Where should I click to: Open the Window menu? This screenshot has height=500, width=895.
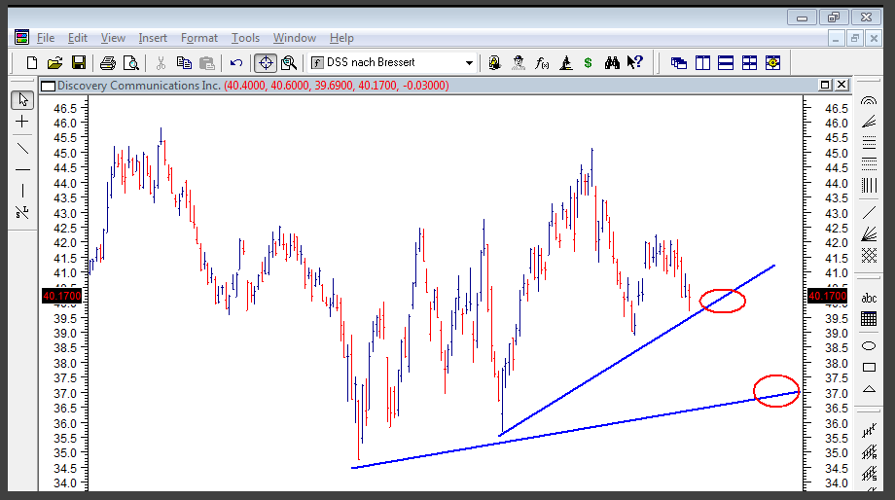point(295,38)
